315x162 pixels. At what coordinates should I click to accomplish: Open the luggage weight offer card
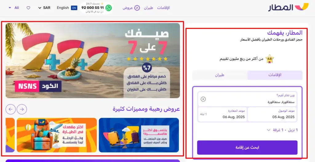tap(139, 135)
